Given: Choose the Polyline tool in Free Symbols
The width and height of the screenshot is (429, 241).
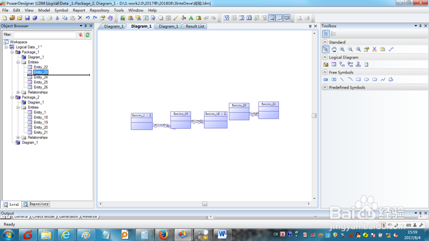Looking at the screenshot, I should pyautogui.click(x=383, y=79).
